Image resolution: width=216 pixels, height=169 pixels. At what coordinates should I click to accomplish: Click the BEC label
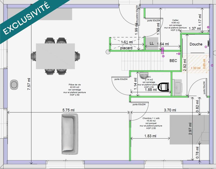point(173,61)
